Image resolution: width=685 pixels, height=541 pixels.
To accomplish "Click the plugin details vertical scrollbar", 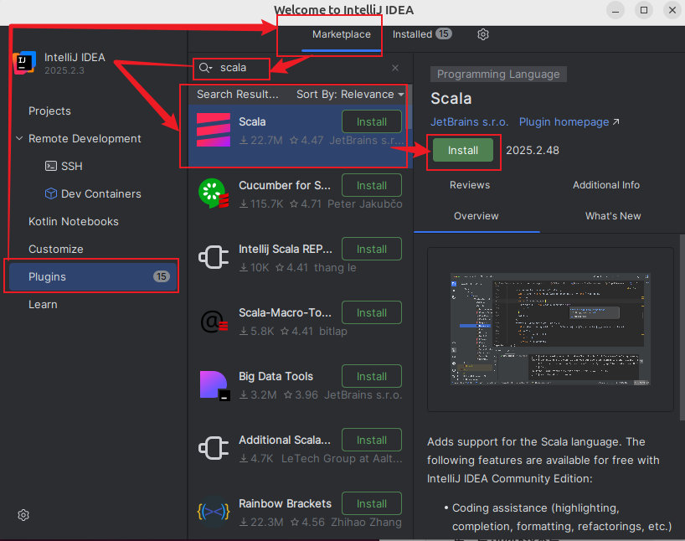I will point(682,327).
